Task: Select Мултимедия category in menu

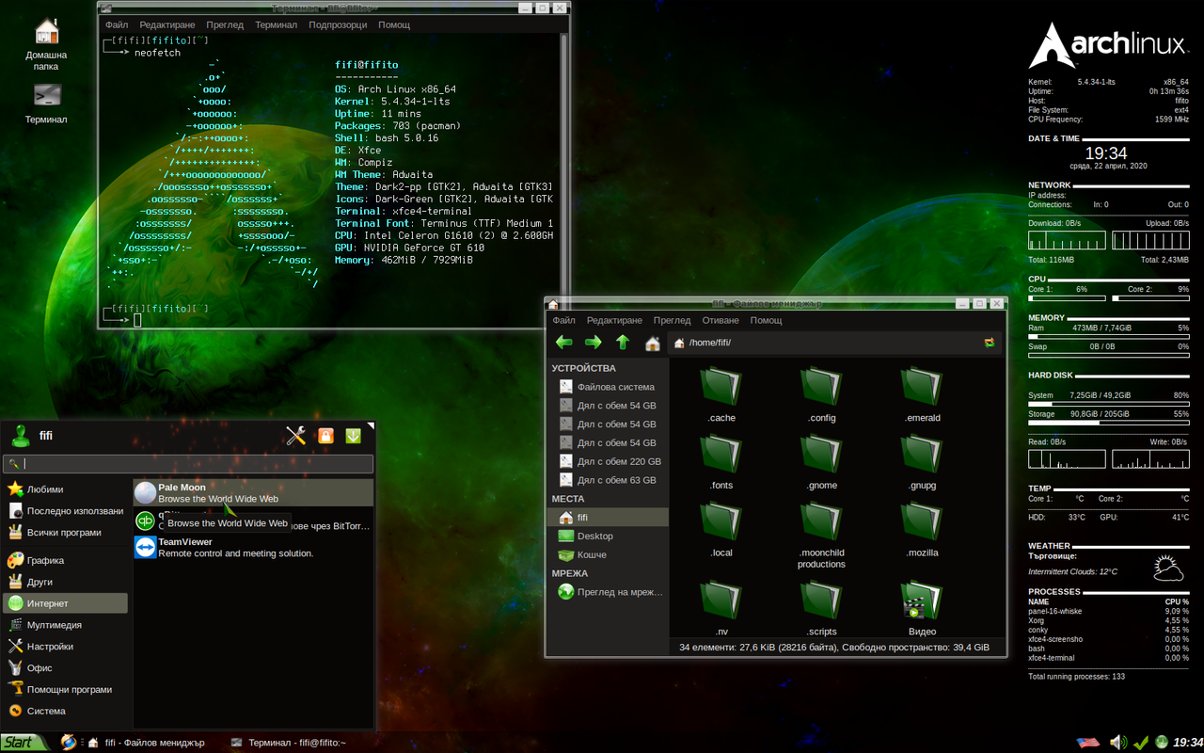Action: [x=66, y=625]
